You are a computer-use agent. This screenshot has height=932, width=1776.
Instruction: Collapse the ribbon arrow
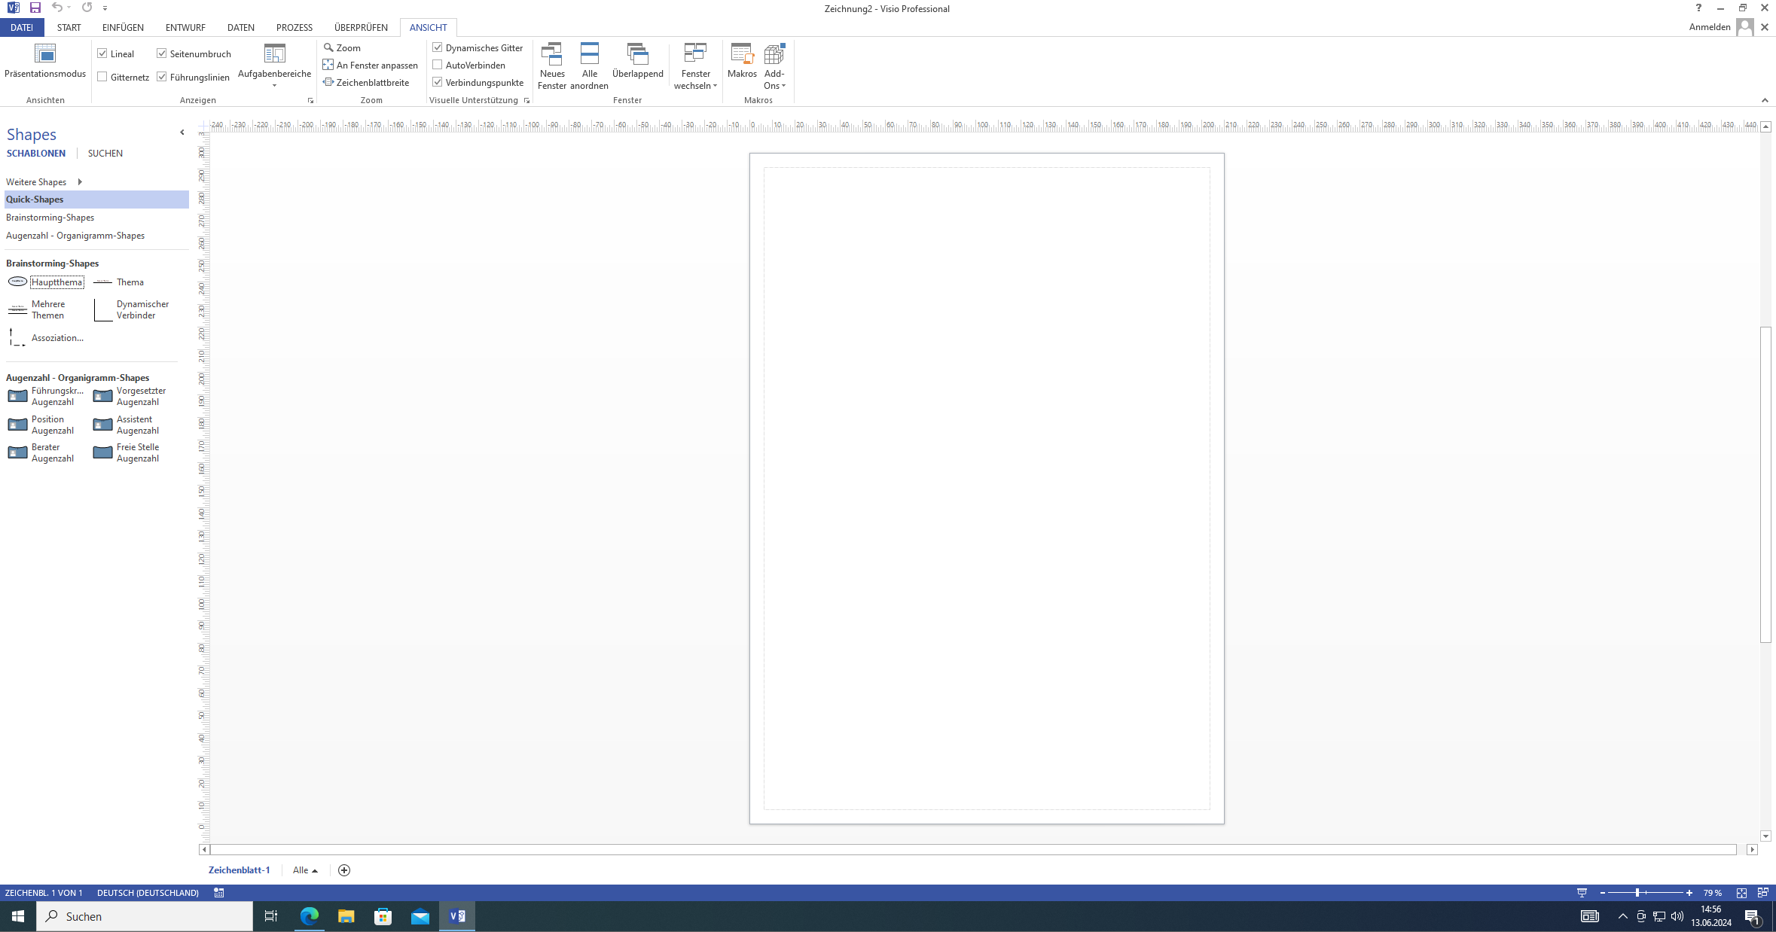pos(1765,100)
